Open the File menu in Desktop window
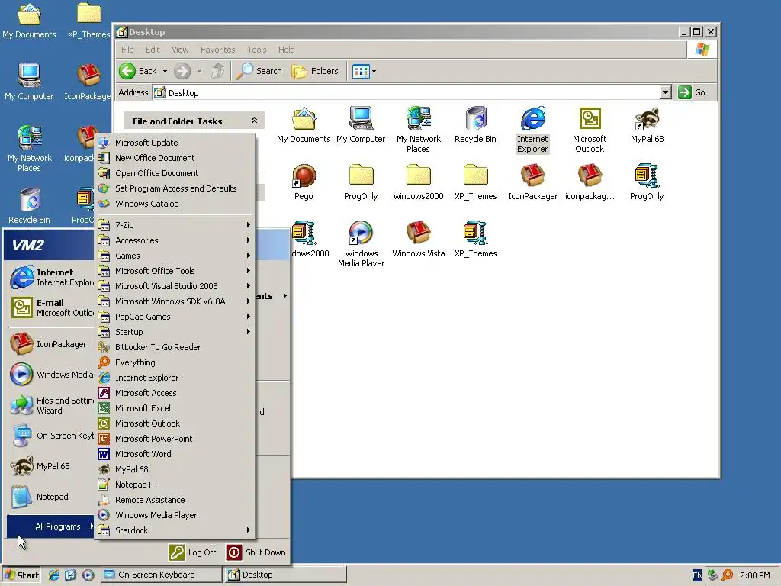781x586 pixels. [x=127, y=50]
